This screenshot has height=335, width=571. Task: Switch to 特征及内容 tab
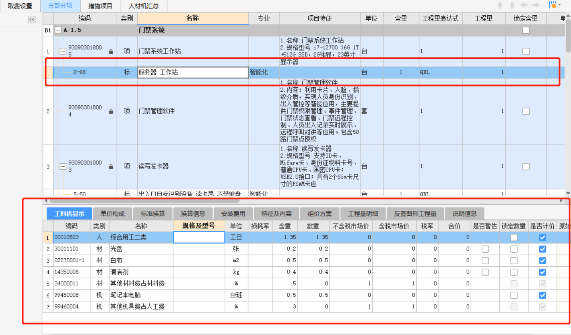click(276, 214)
